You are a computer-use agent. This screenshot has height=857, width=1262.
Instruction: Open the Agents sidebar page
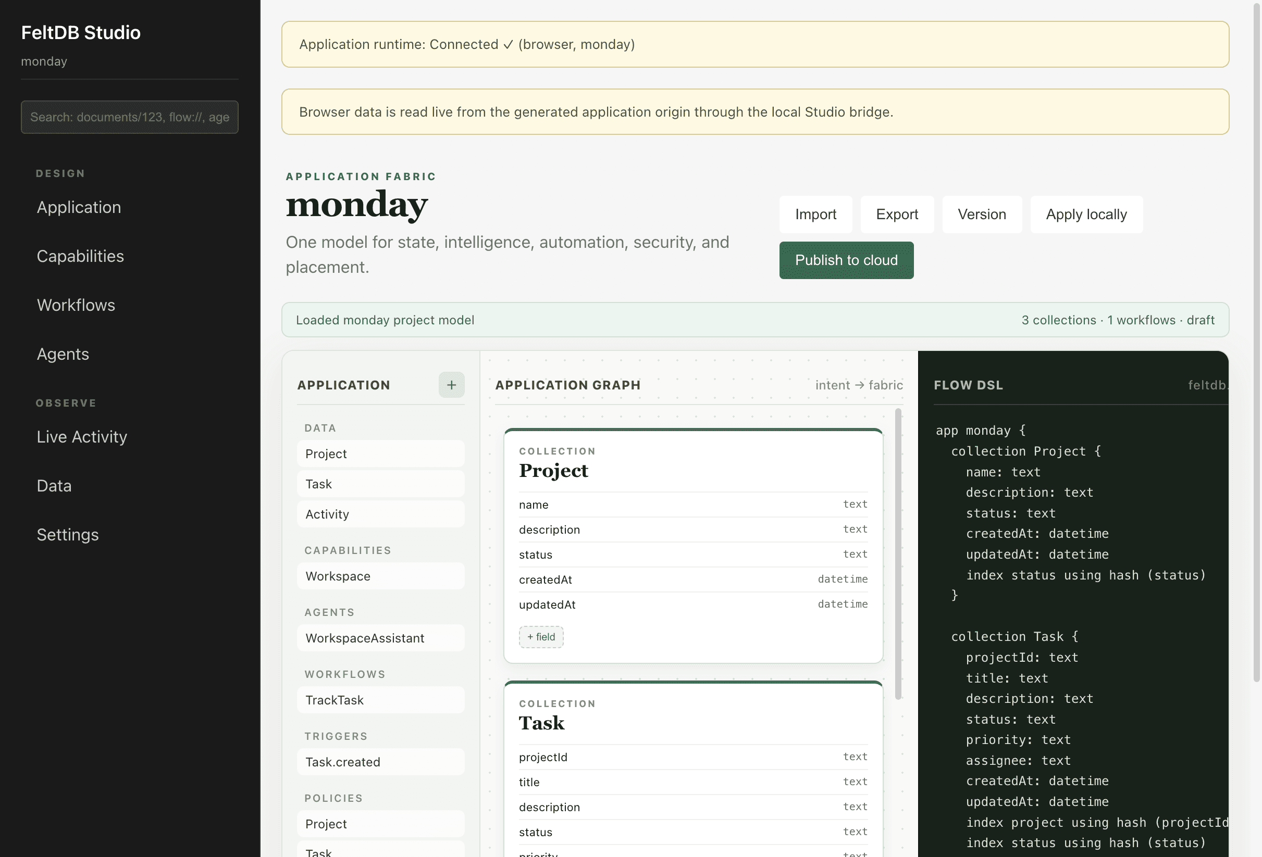[63, 354]
